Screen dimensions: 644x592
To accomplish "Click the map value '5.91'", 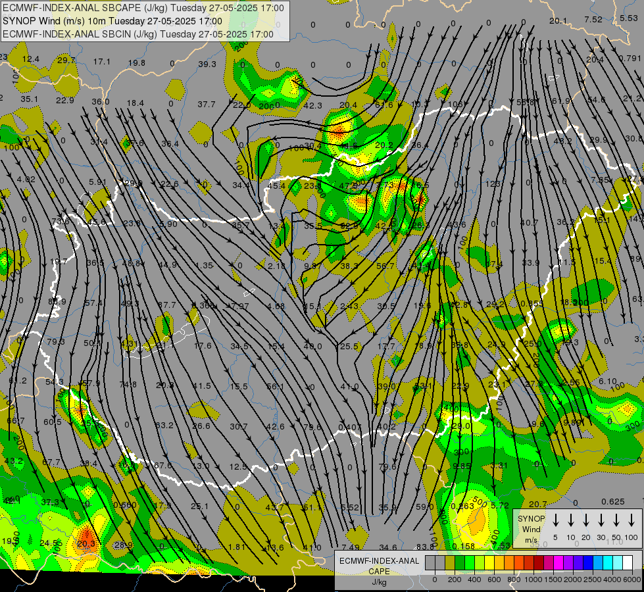I will tap(98, 182).
